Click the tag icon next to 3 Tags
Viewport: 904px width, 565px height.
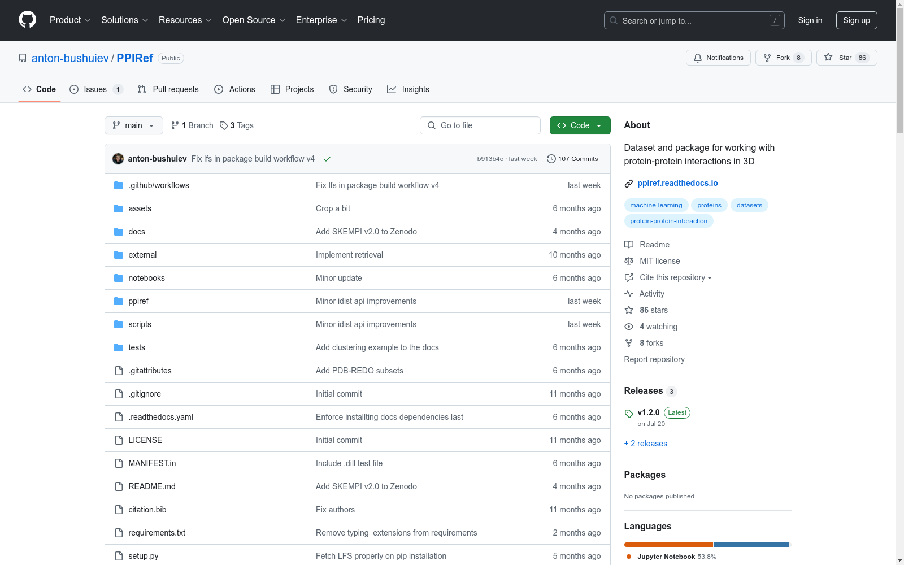coord(224,125)
